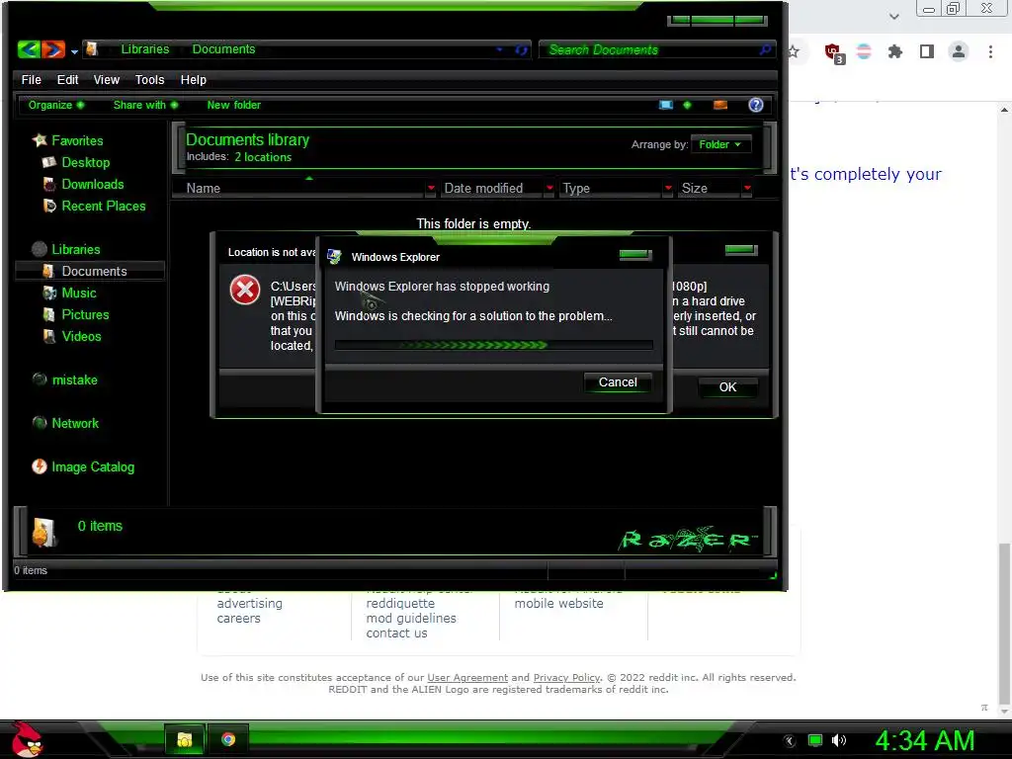Click the orange Forward arrow in Explorer
Viewport: 1012px width, 759px height.
point(53,49)
